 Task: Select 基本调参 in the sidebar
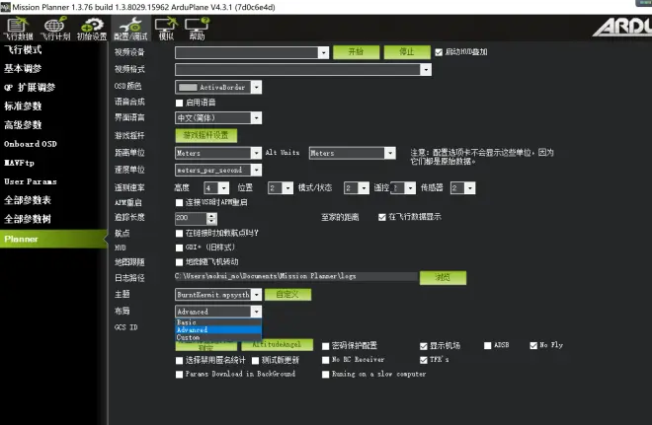(23, 68)
